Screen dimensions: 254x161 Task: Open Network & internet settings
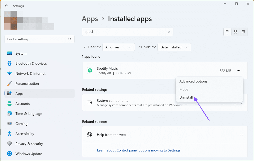point(40,73)
